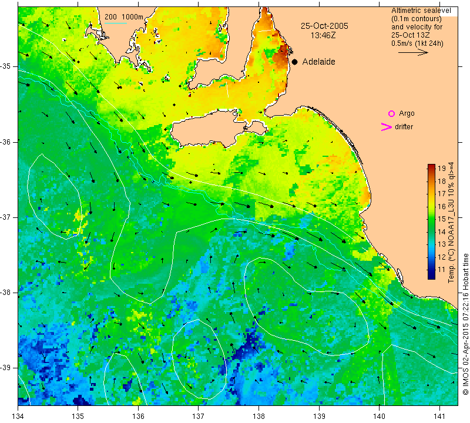
Task: Click the temperature color bar scale
Action: [431, 221]
